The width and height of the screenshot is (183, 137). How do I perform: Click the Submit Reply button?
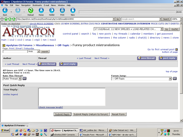[62, 114]
